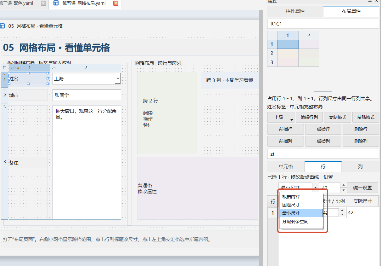Select mini-grid cell row 1 column 1
This screenshot has height=266, width=381.
tap(288, 44)
